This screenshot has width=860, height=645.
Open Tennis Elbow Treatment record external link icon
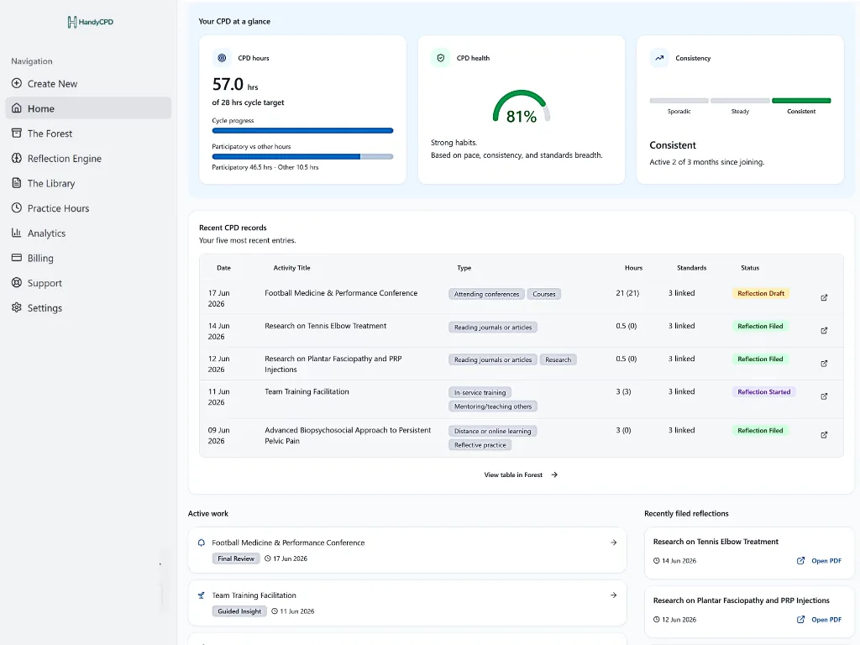[824, 331]
